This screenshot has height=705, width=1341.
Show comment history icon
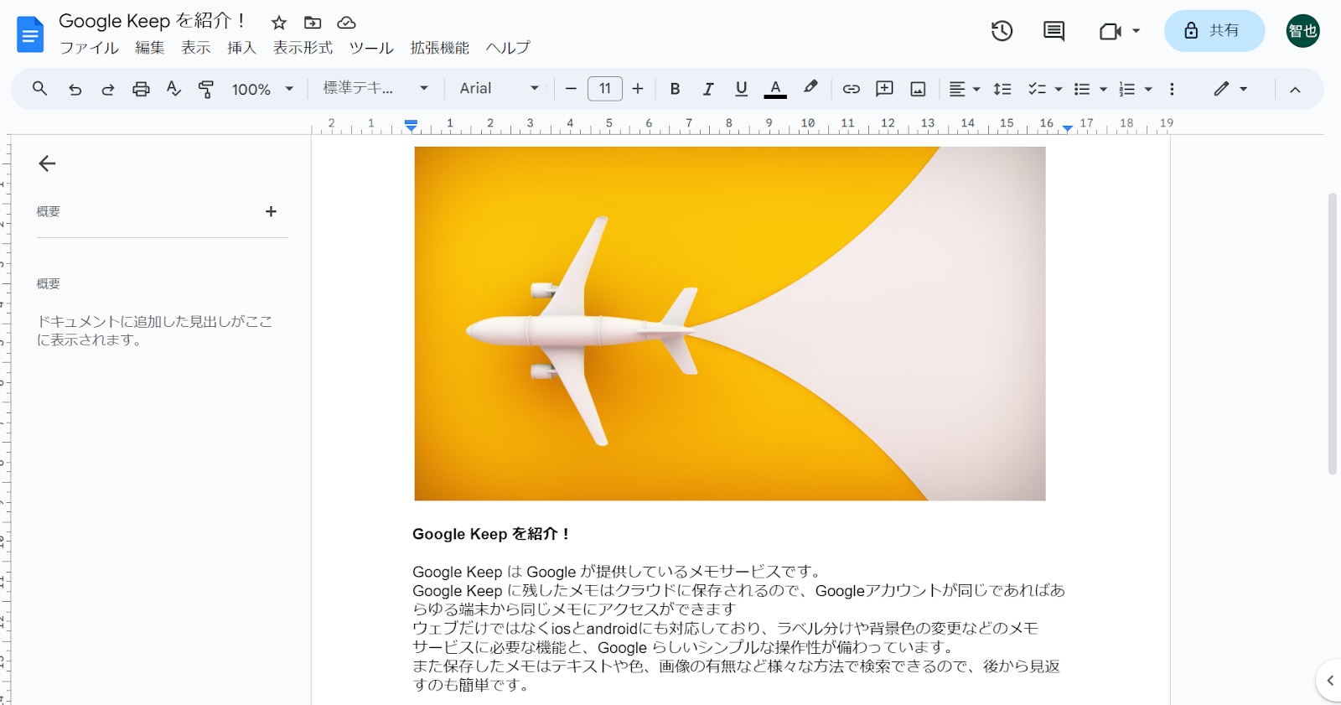point(1054,31)
